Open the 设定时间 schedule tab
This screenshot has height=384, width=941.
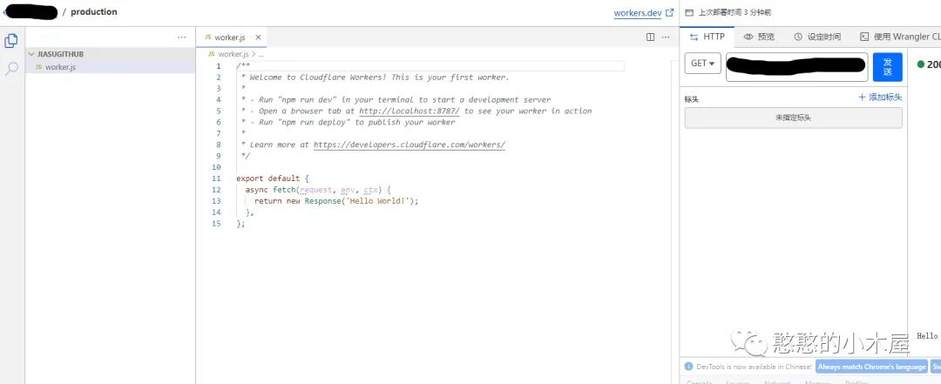point(817,37)
